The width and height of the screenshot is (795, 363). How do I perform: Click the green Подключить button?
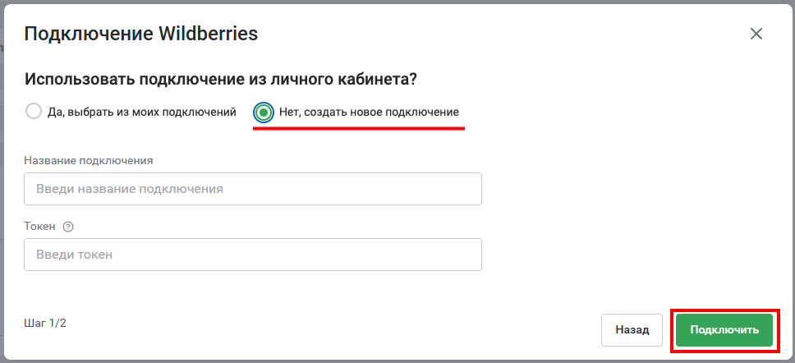724,330
